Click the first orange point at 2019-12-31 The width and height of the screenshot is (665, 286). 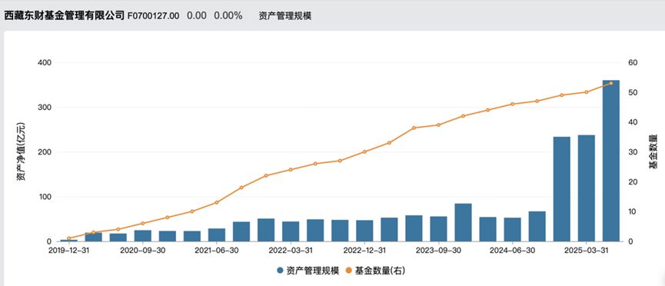[x=68, y=238]
